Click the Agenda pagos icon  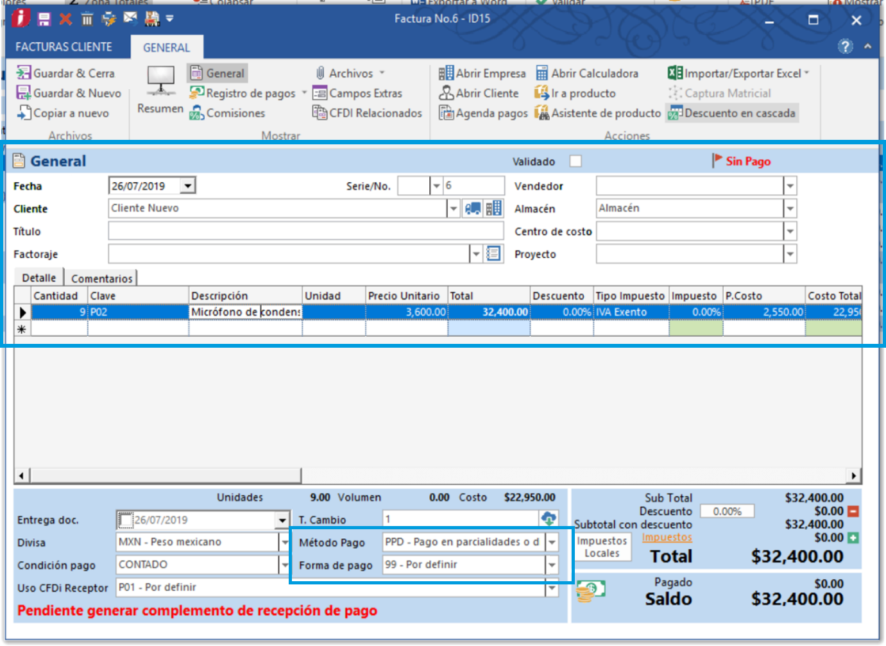click(447, 113)
